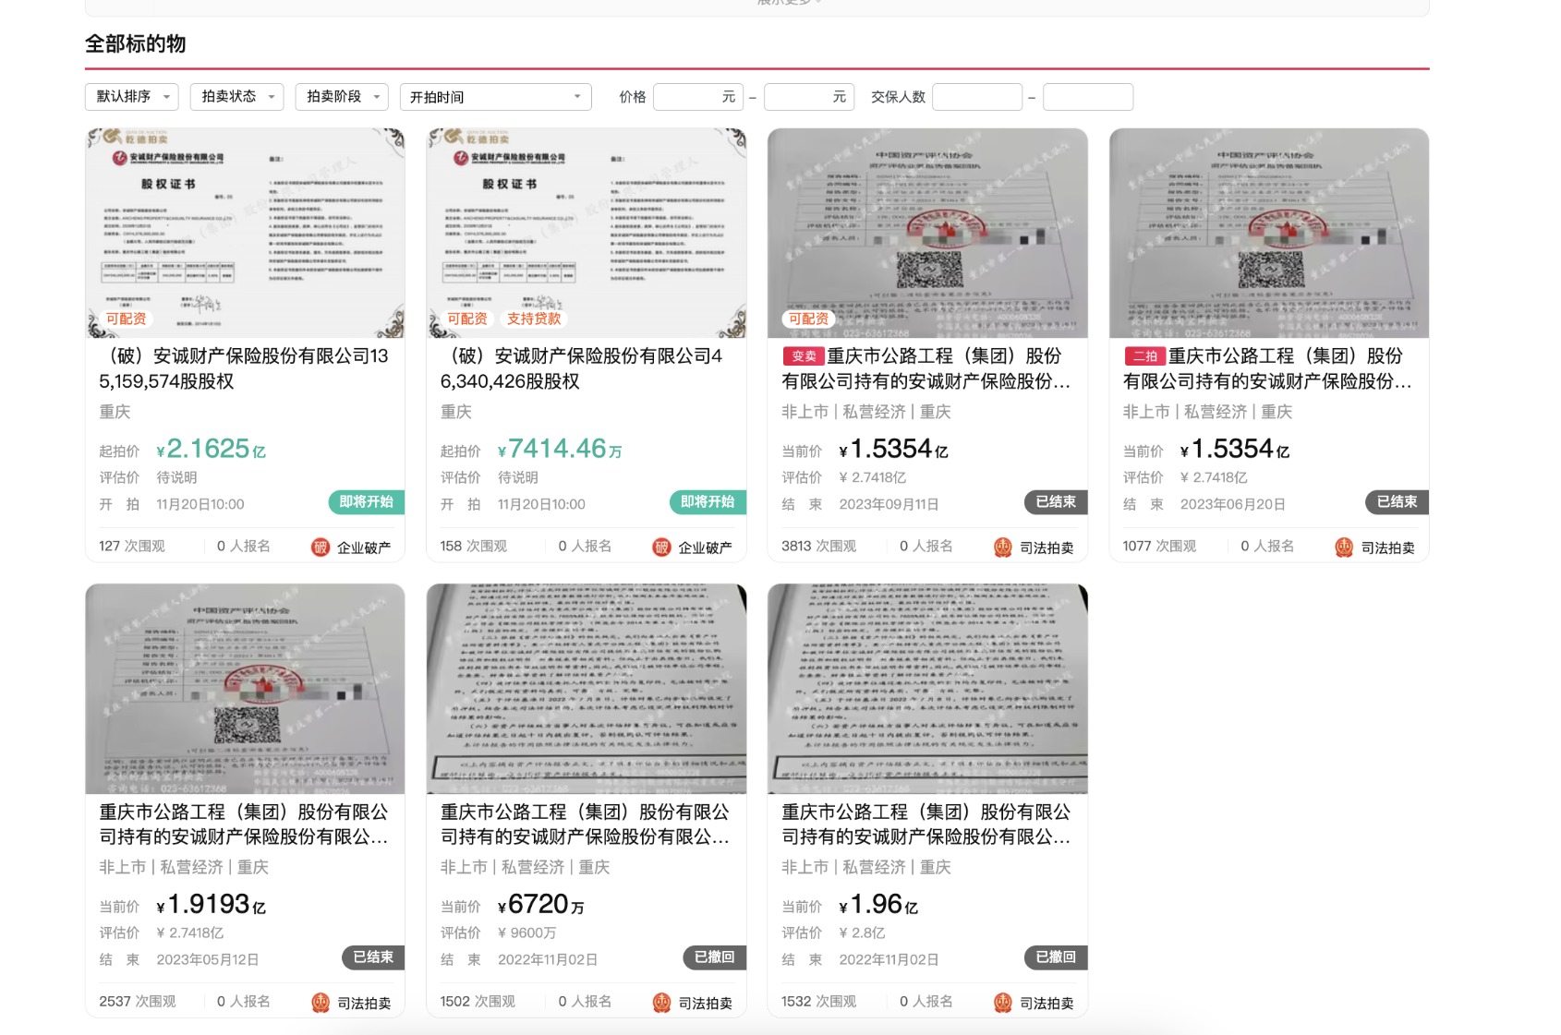This screenshot has width=1561, height=1035.
Task: Click 司法拍卖 emblem on 6720万 listing
Action: [x=661, y=1003]
